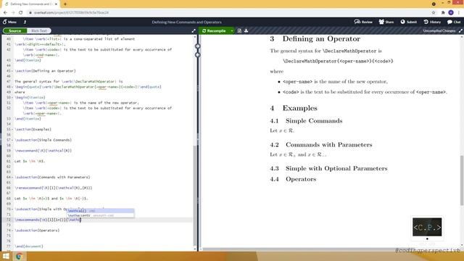
Task: Click the Uncompiled Changes notice
Action: pyautogui.click(x=439, y=30)
